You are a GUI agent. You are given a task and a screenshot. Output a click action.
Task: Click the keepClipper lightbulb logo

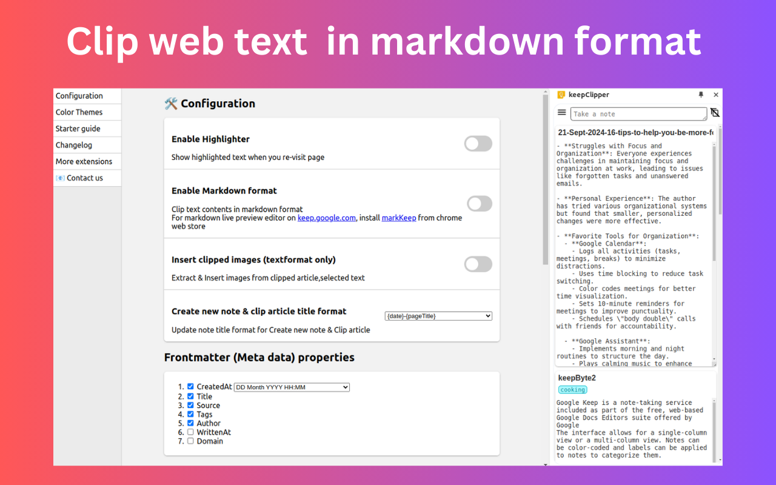pos(561,95)
